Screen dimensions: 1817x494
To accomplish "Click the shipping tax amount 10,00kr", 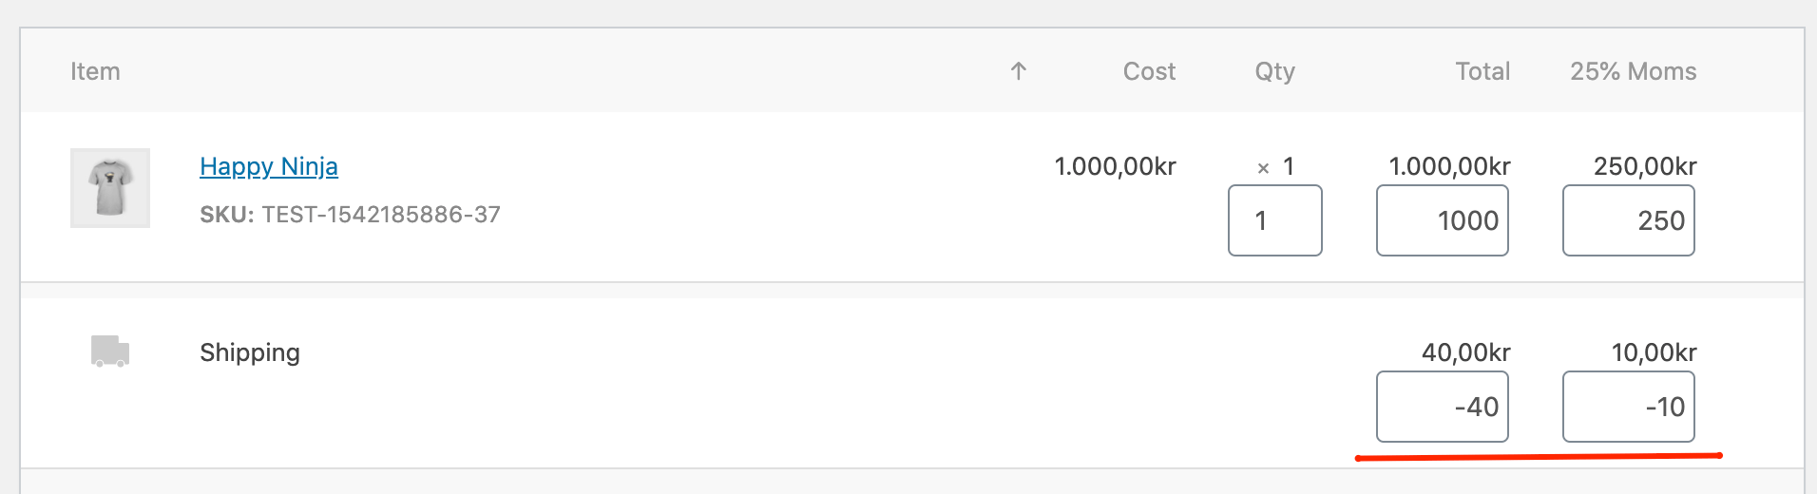I will coord(1654,352).
